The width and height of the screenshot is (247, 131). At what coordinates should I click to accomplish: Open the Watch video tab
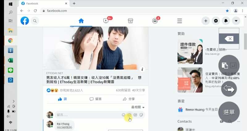tap(106, 21)
